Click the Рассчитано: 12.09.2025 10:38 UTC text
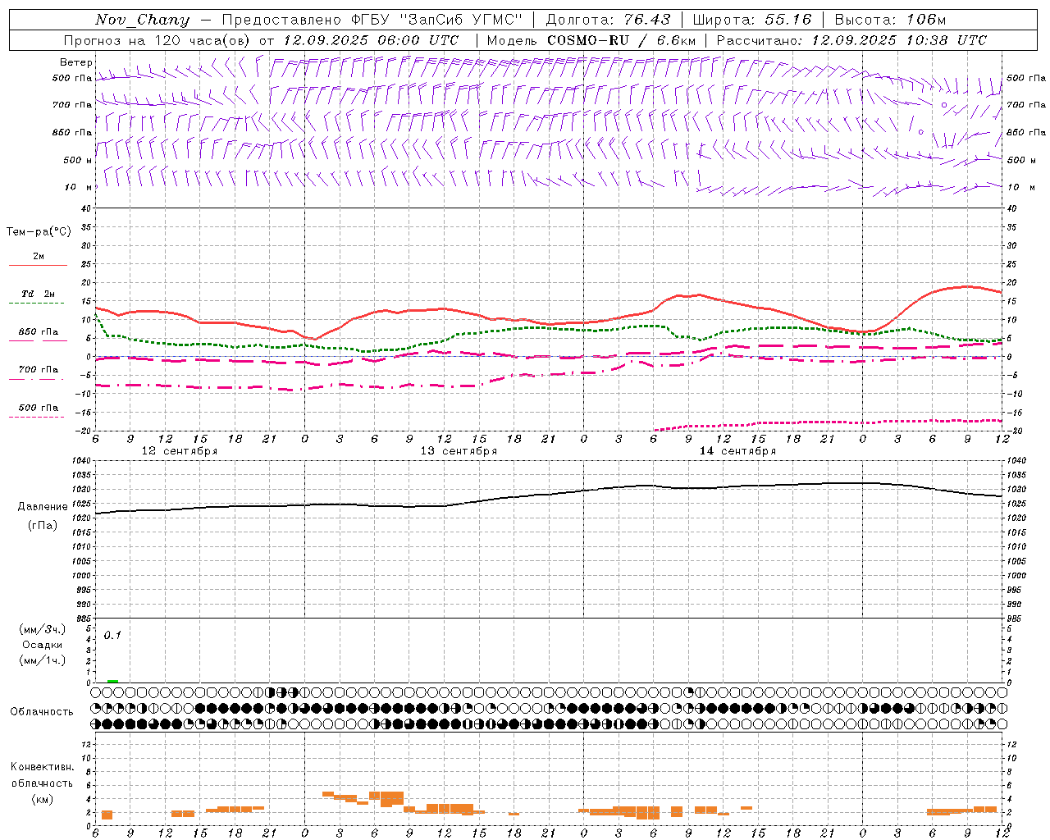 click(x=851, y=40)
